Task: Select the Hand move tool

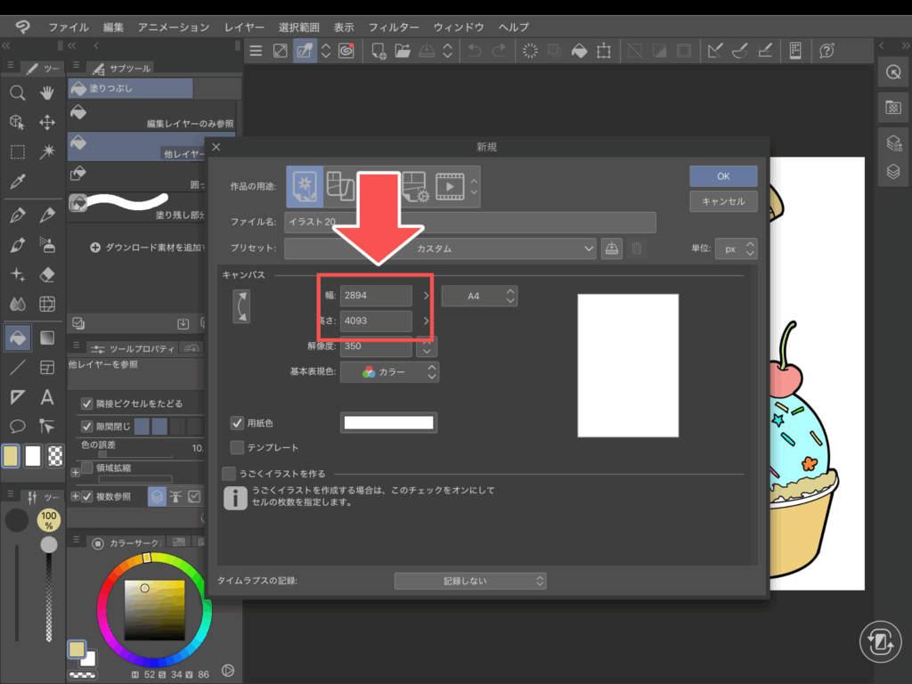Action: [x=47, y=94]
